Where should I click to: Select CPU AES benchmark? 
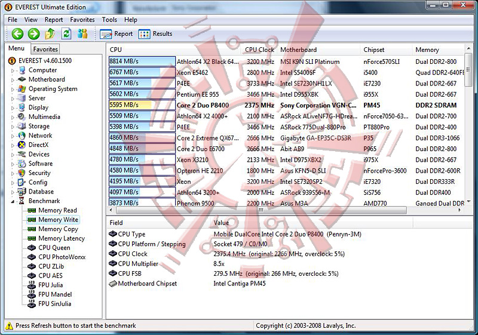(x=50, y=276)
